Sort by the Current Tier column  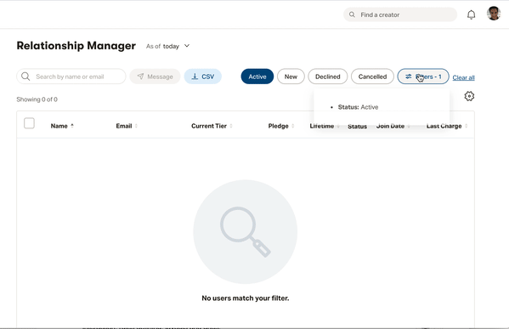click(x=212, y=126)
